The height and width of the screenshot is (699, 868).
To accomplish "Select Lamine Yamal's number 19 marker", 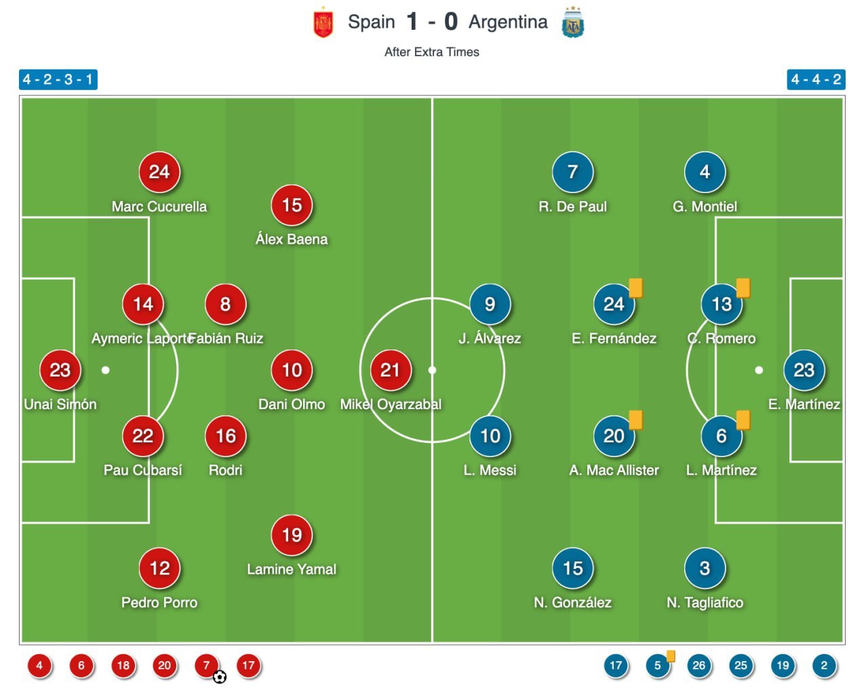I will (292, 535).
